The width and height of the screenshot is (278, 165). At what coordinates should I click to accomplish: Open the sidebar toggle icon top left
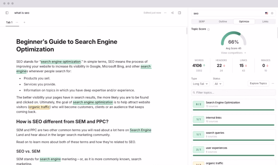click(7, 13)
